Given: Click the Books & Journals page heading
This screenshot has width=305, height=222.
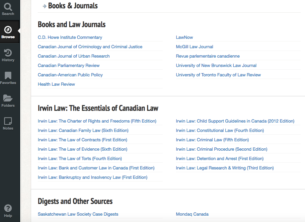Looking at the screenshot, I should coord(73,6).
